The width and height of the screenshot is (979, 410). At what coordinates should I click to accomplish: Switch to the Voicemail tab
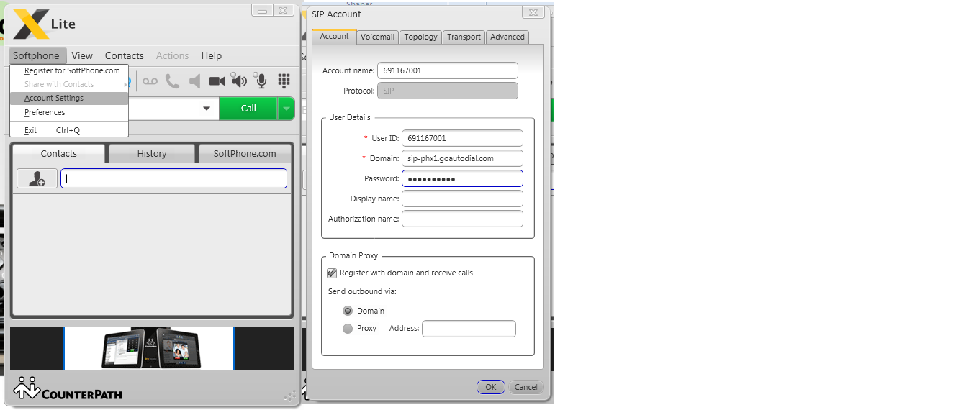click(377, 37)
